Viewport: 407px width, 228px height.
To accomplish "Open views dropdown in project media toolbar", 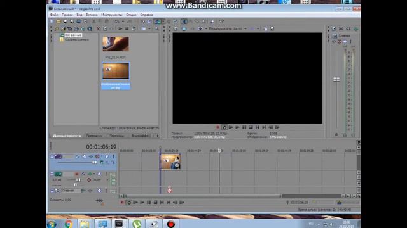I will click(149, 29).
